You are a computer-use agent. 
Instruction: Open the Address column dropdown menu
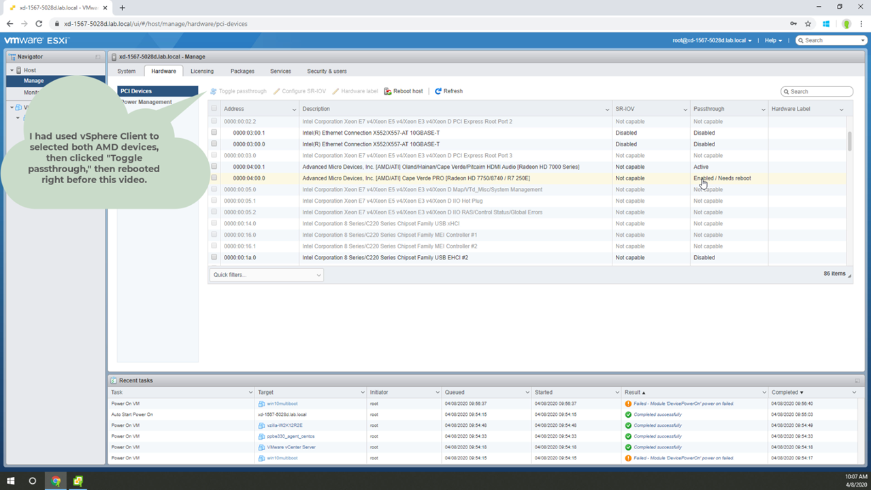pyautogui.click(x=294, y=110)
